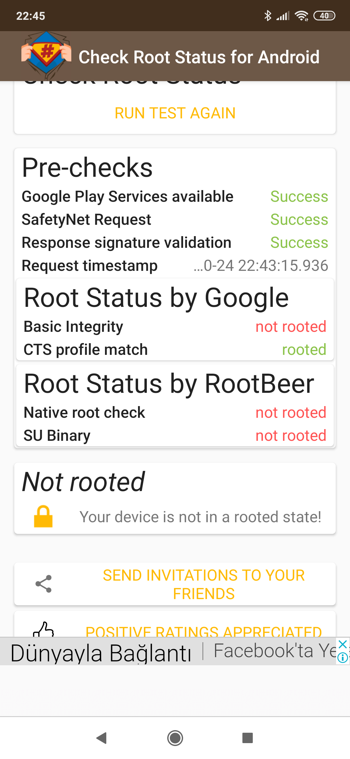This screenshot has height=759, width=350.
Task: Open the Dünyayla Bağlantı Facebook ad banner
Action: (x=169, y=652)
